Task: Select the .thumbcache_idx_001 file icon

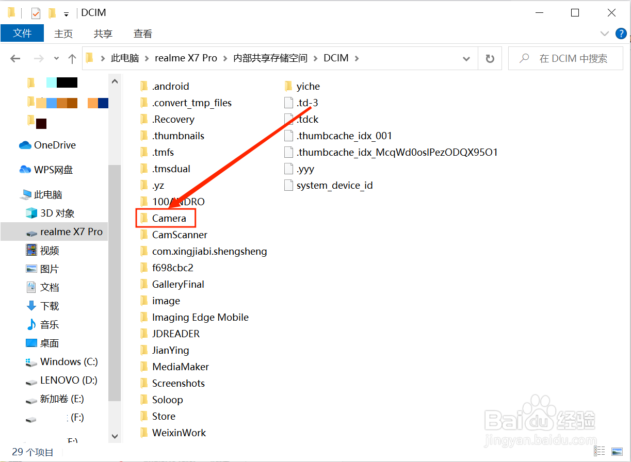Action: coord(288,136)
